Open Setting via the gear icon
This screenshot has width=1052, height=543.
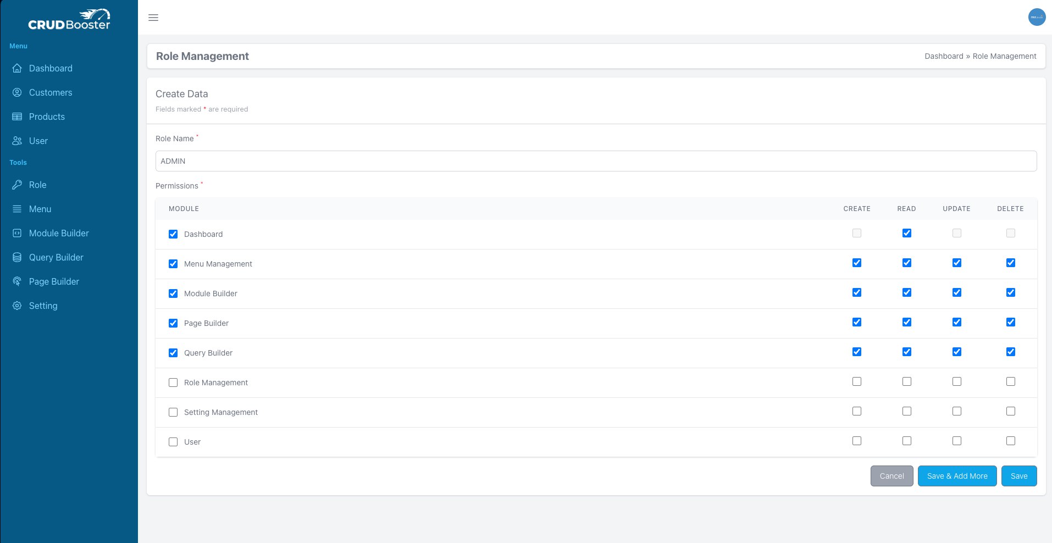pyautogui.click(x=17, y=306)
